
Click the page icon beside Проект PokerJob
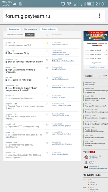pyautogui.click(x=6, y=145)
